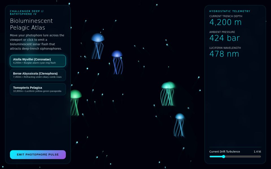Screen dimensions: 271x169
Task: Click the large blue jellyfish near the atlas panel
Action: click(98, 46)
